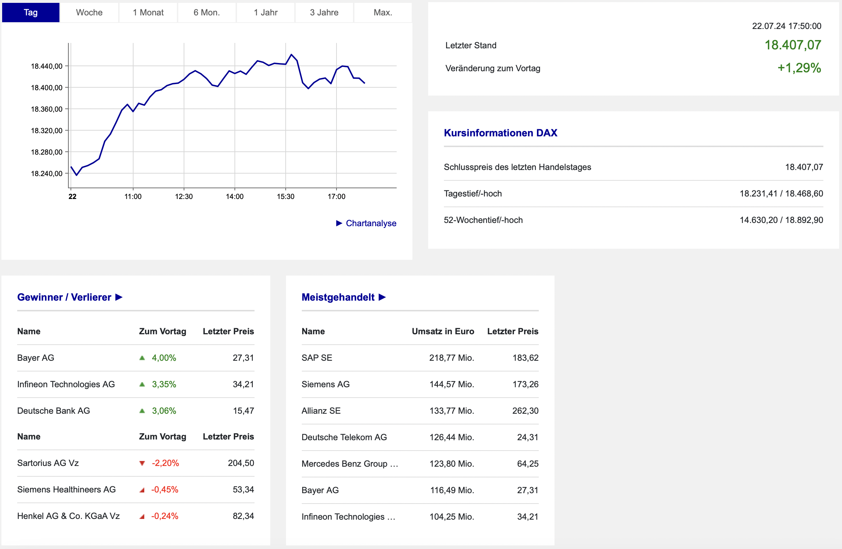Switch to 6 Mon. chart range

point(207,13)
